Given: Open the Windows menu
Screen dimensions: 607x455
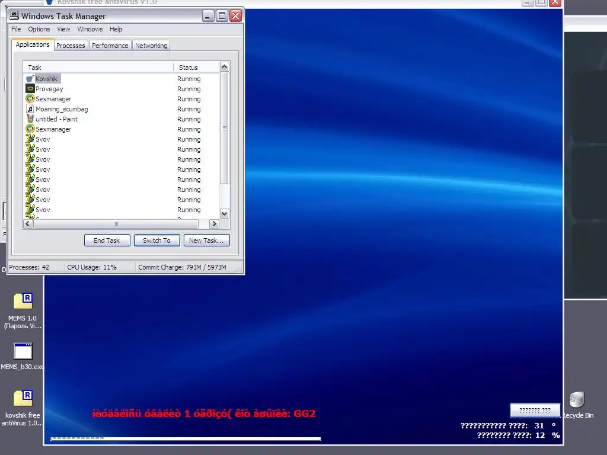Looking at the screenshot, I should 90,29.
